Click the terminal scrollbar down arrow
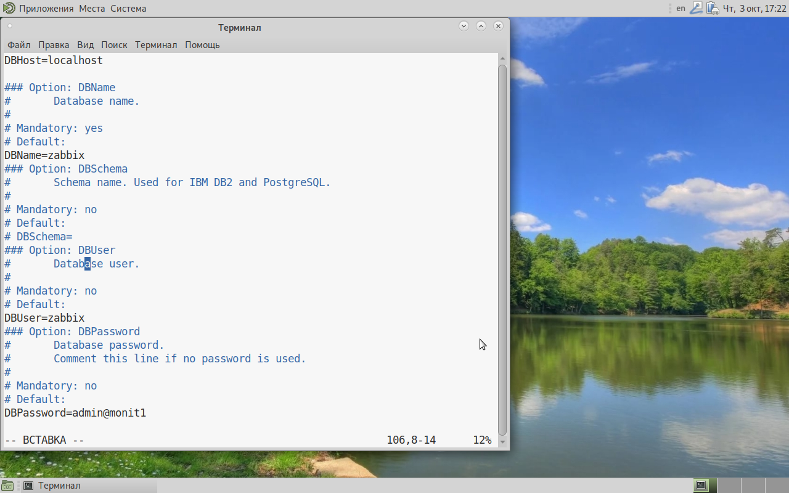 (x=502, y=442)
